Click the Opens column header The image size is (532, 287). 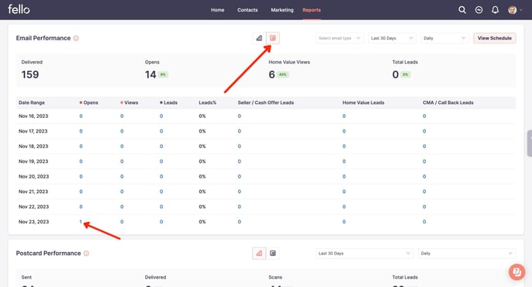[x=89, y=102]
